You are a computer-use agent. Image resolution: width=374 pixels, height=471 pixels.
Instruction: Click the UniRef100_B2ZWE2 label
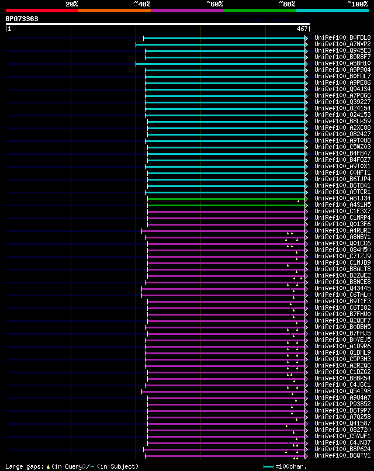[x=342, y=275]
